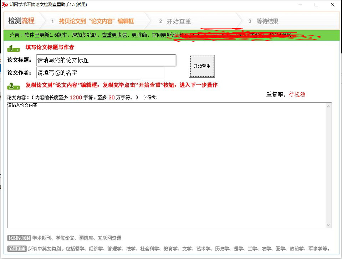342x259 pixels.
Task: Focus the 论文作者 name field
Action: pyautogui.click(x=100, y=73)
